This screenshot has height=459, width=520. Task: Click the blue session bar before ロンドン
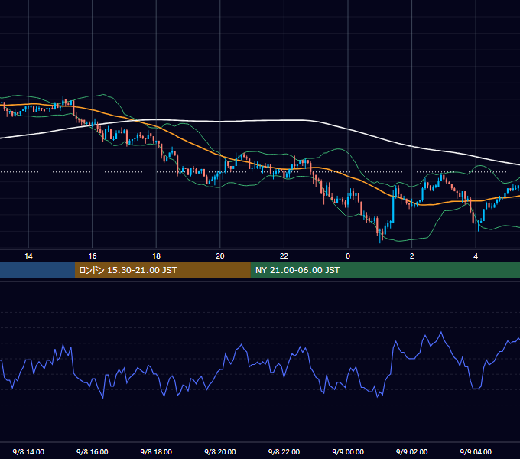[x=37, y=270]
